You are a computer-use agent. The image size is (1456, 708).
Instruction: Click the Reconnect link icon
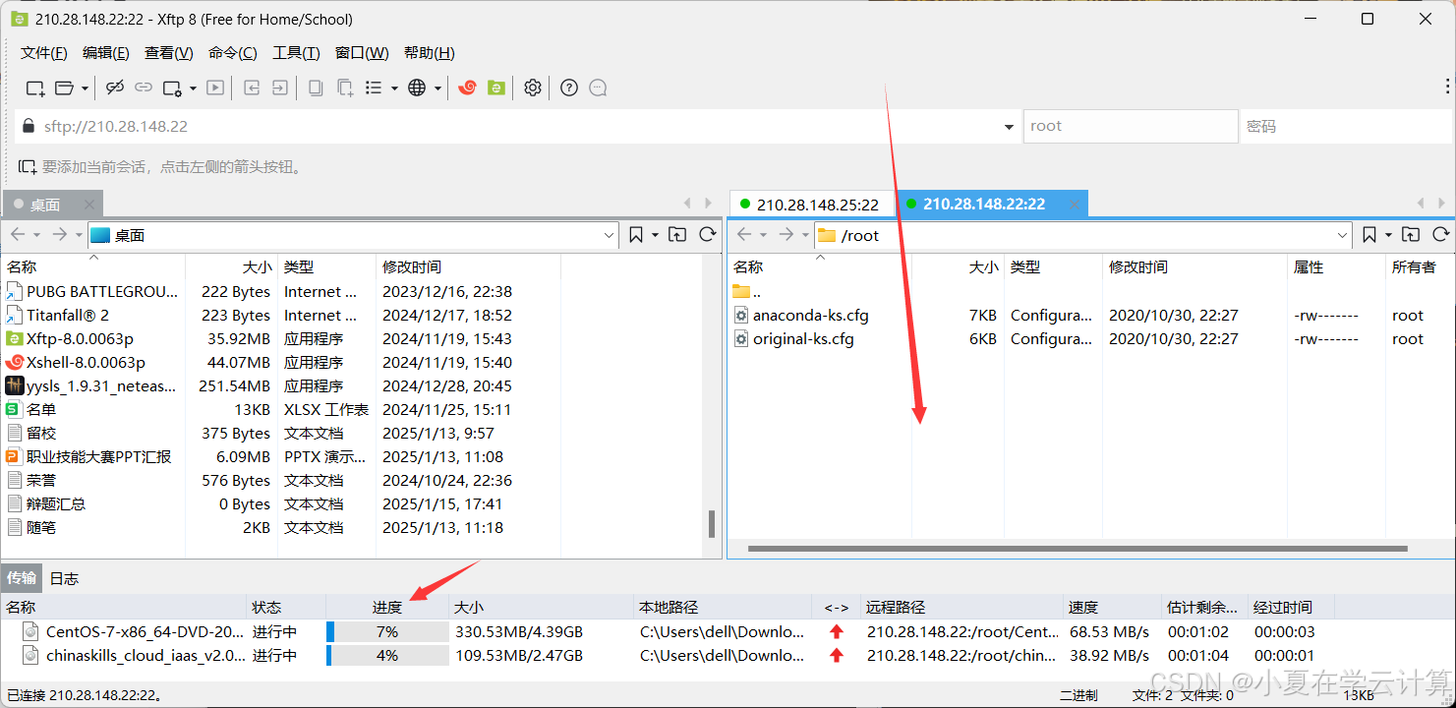coord(144,88)
